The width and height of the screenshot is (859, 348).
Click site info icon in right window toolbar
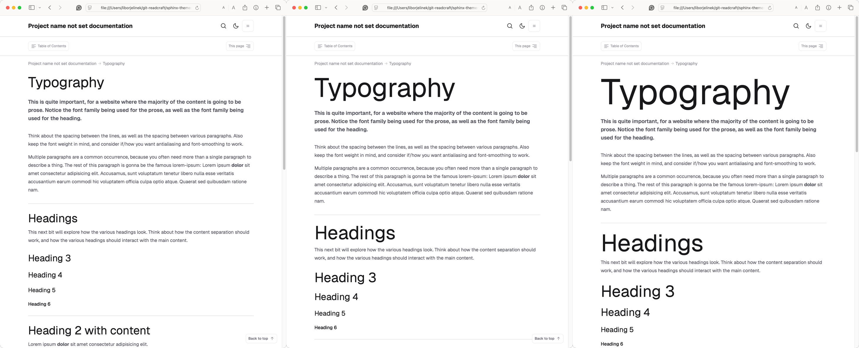tap(828, 8)
